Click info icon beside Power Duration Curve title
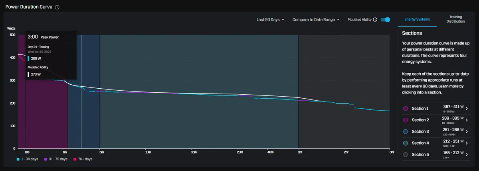The height and width of the screenshot is (171, 479). [57, 7]
